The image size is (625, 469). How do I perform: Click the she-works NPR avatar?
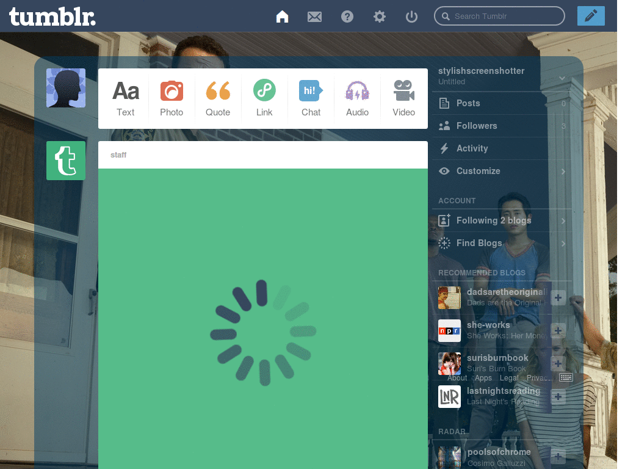tap(449, 330)
